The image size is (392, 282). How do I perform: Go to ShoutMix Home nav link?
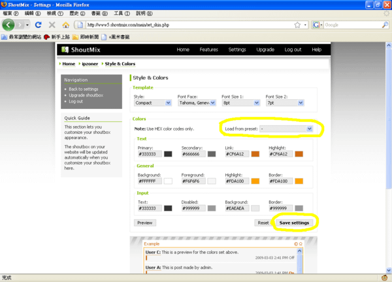click(x=183, y=50)
